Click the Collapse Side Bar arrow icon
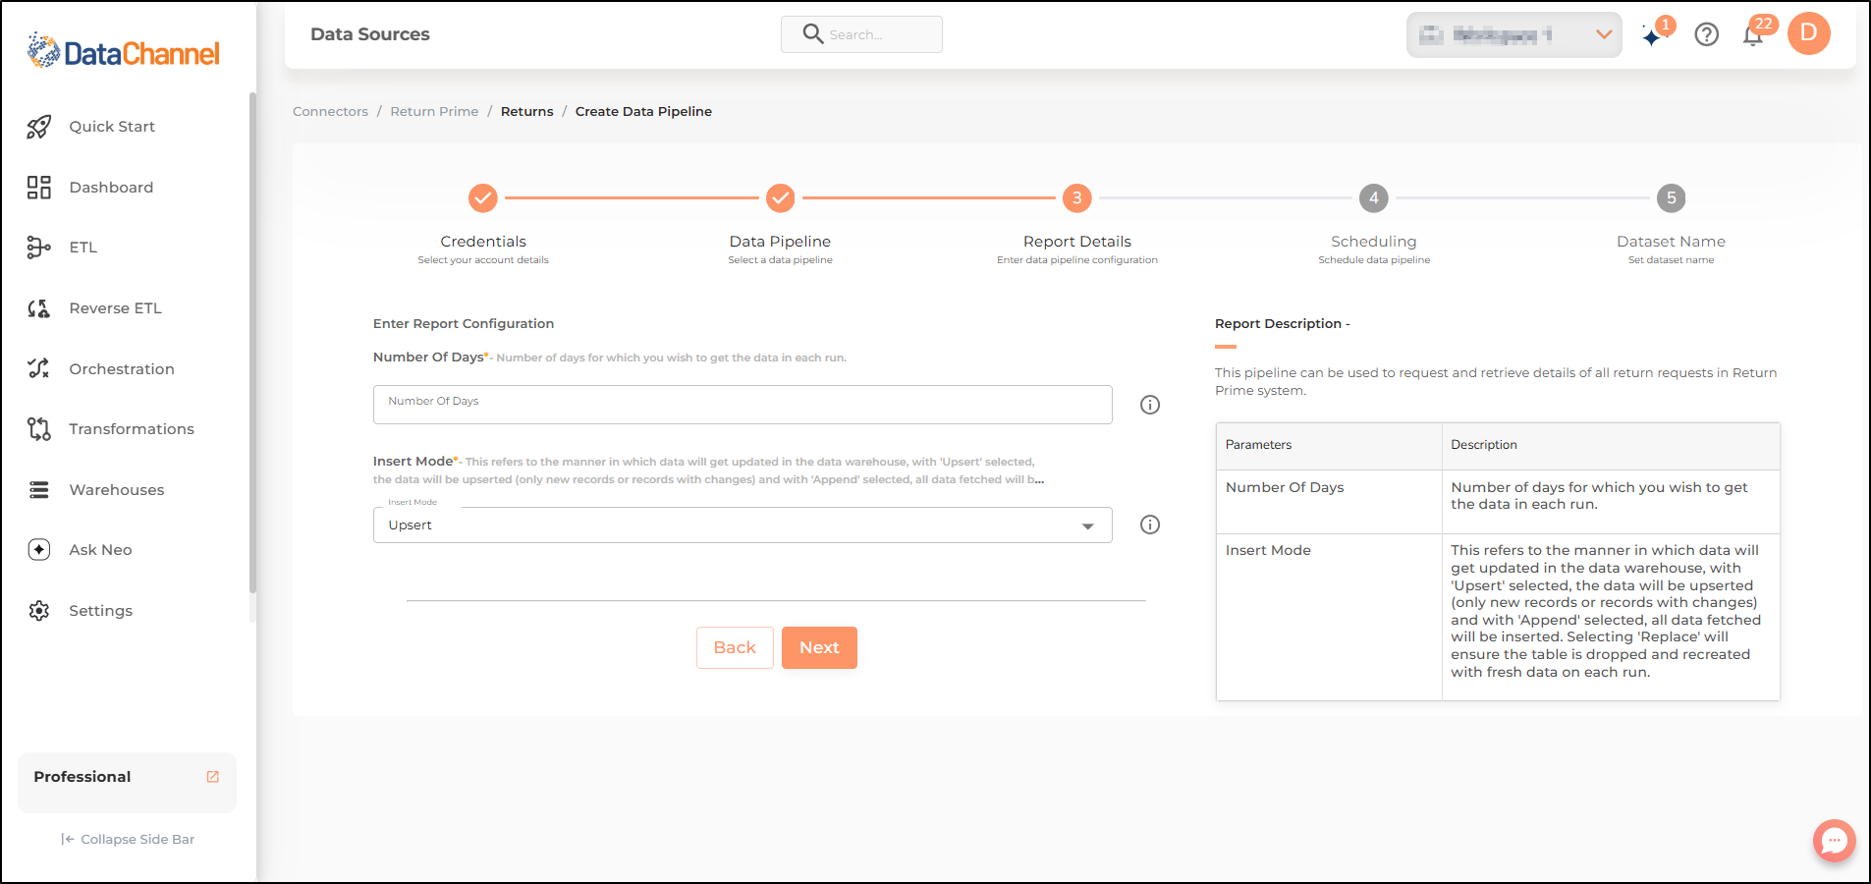Image resolution: width=1871 pixels, height=884 pixels. tap(68, 840)
